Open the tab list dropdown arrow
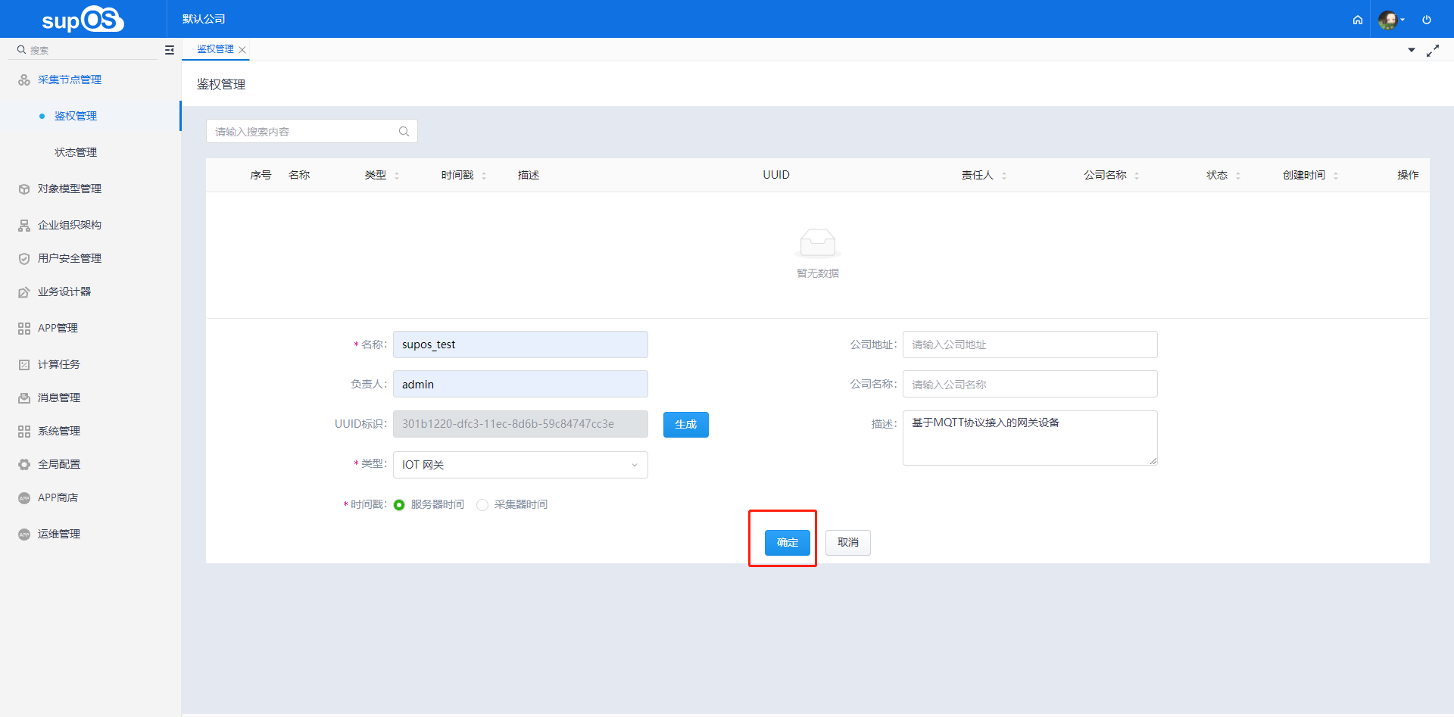The width and height of the screenshot is (1454, 717). coord(1412,50)
